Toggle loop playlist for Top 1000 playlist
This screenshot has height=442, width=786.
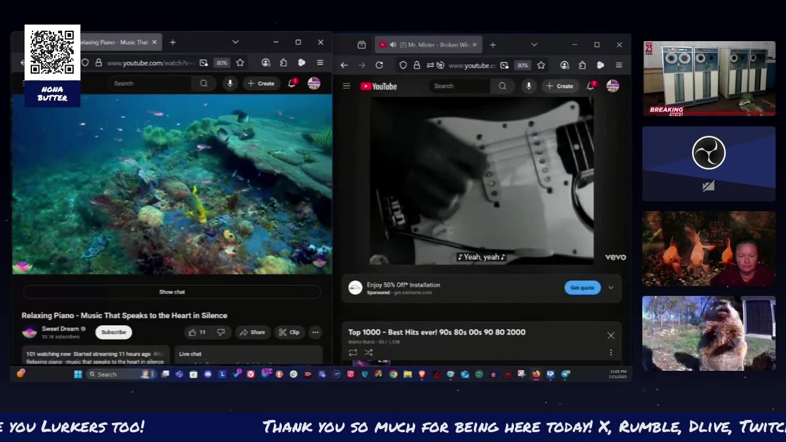(x=352, y=352)
